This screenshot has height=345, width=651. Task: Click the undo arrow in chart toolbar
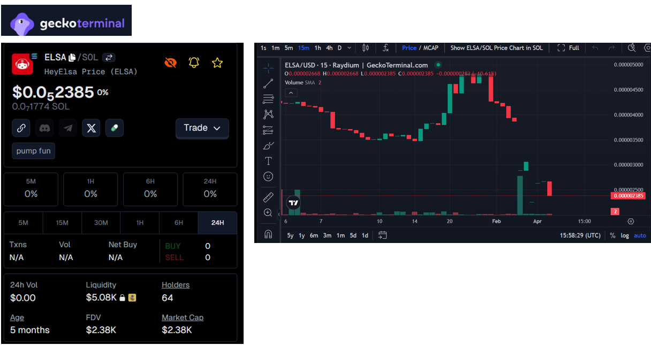[595, 48]
